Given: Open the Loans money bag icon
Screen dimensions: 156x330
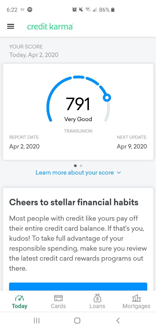Looking at the screenshot, I should (x=97, y=298).
